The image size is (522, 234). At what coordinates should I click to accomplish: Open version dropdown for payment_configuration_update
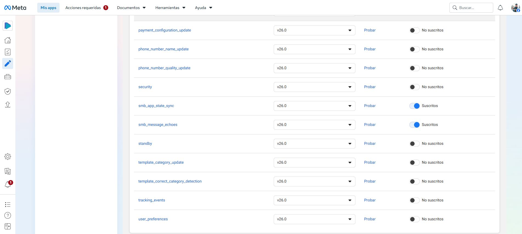314,30
